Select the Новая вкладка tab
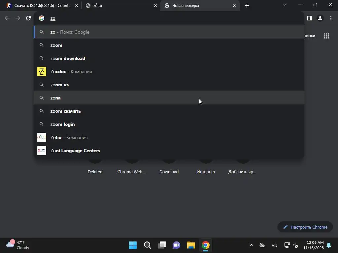Viewport: 338px width, 253px height. point(200,6)
